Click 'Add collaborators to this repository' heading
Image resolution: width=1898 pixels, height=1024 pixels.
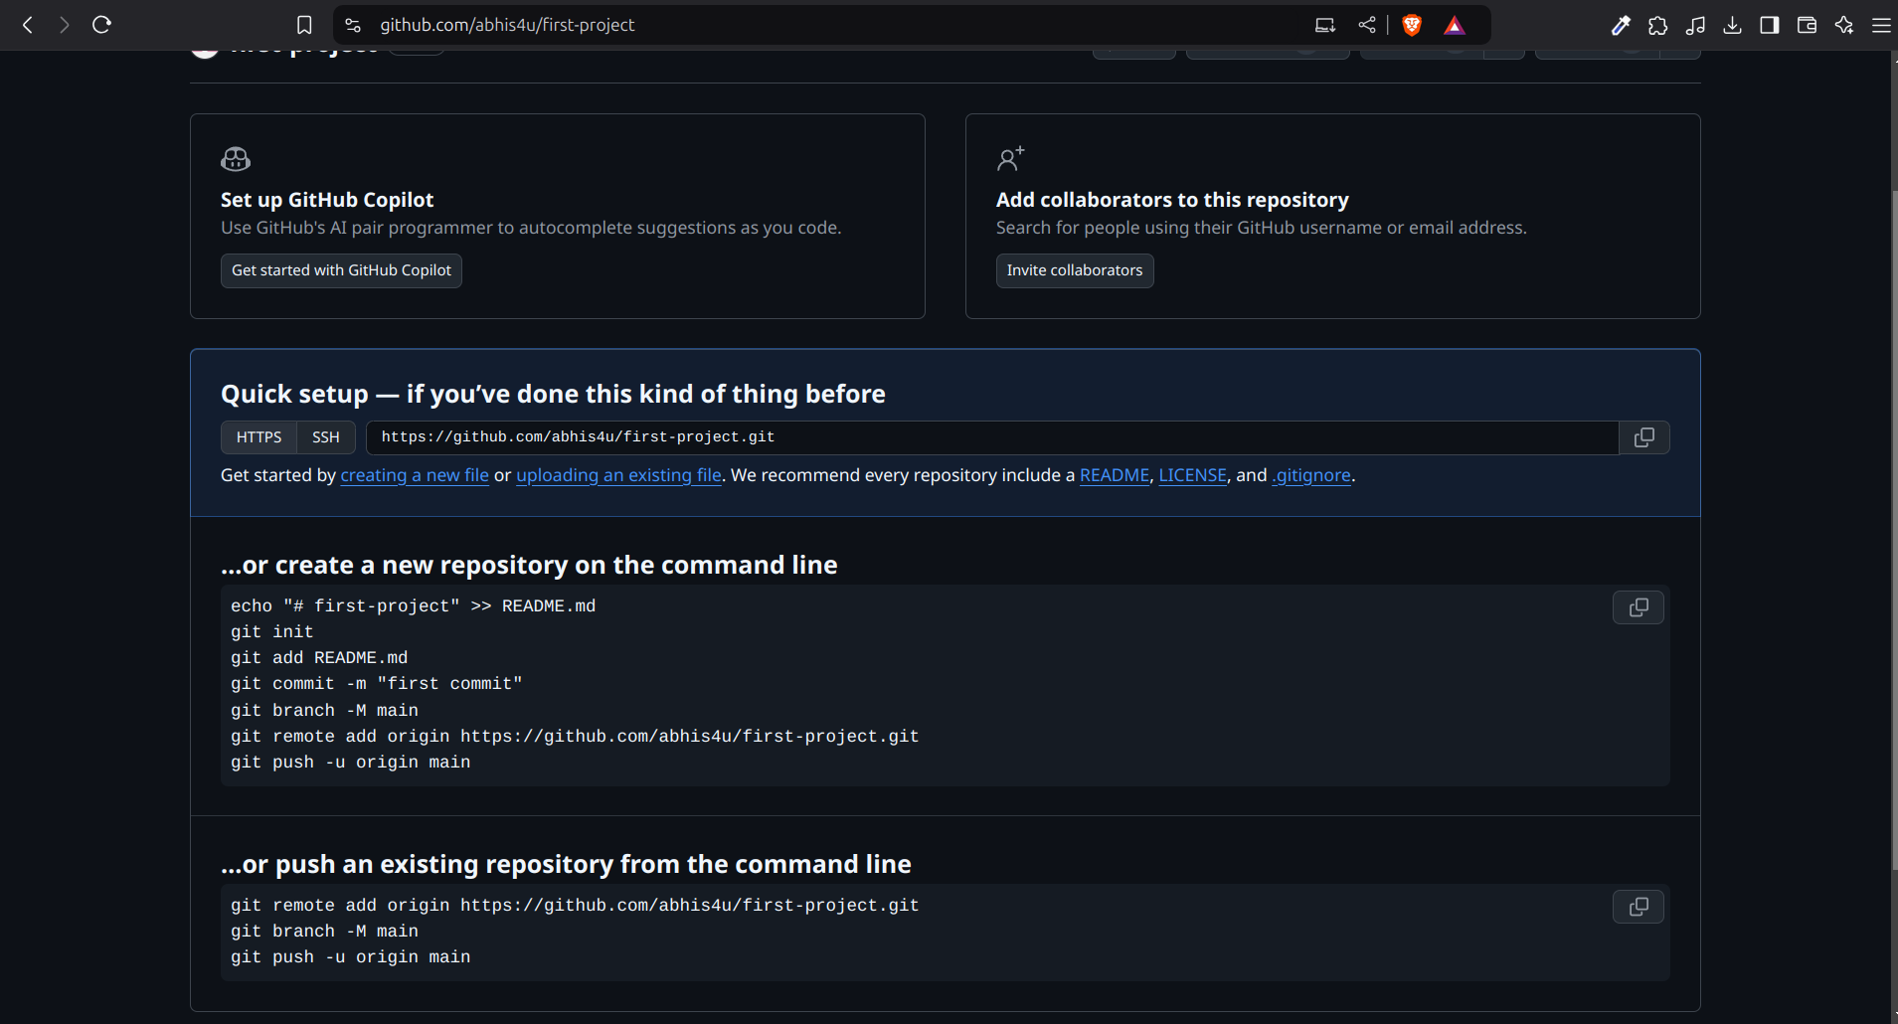(1172, 200)
